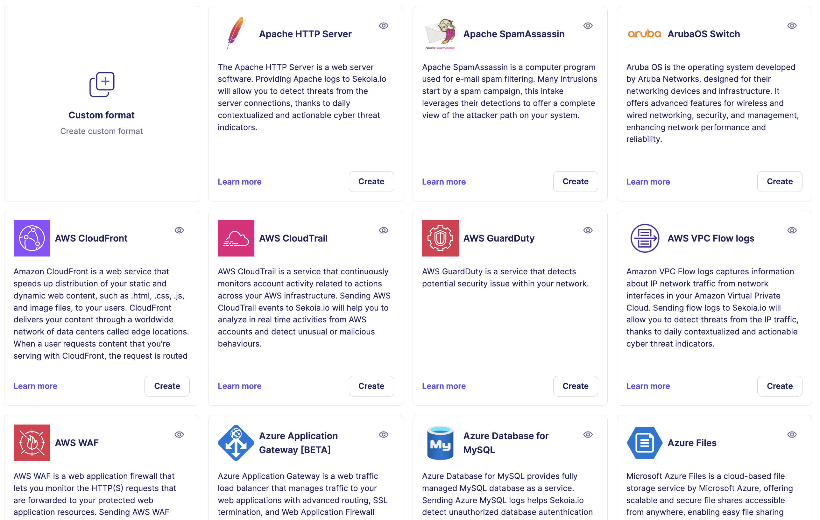Select the Create custom format card text
The height and width of the screenshot is (520, 820).
102,131
